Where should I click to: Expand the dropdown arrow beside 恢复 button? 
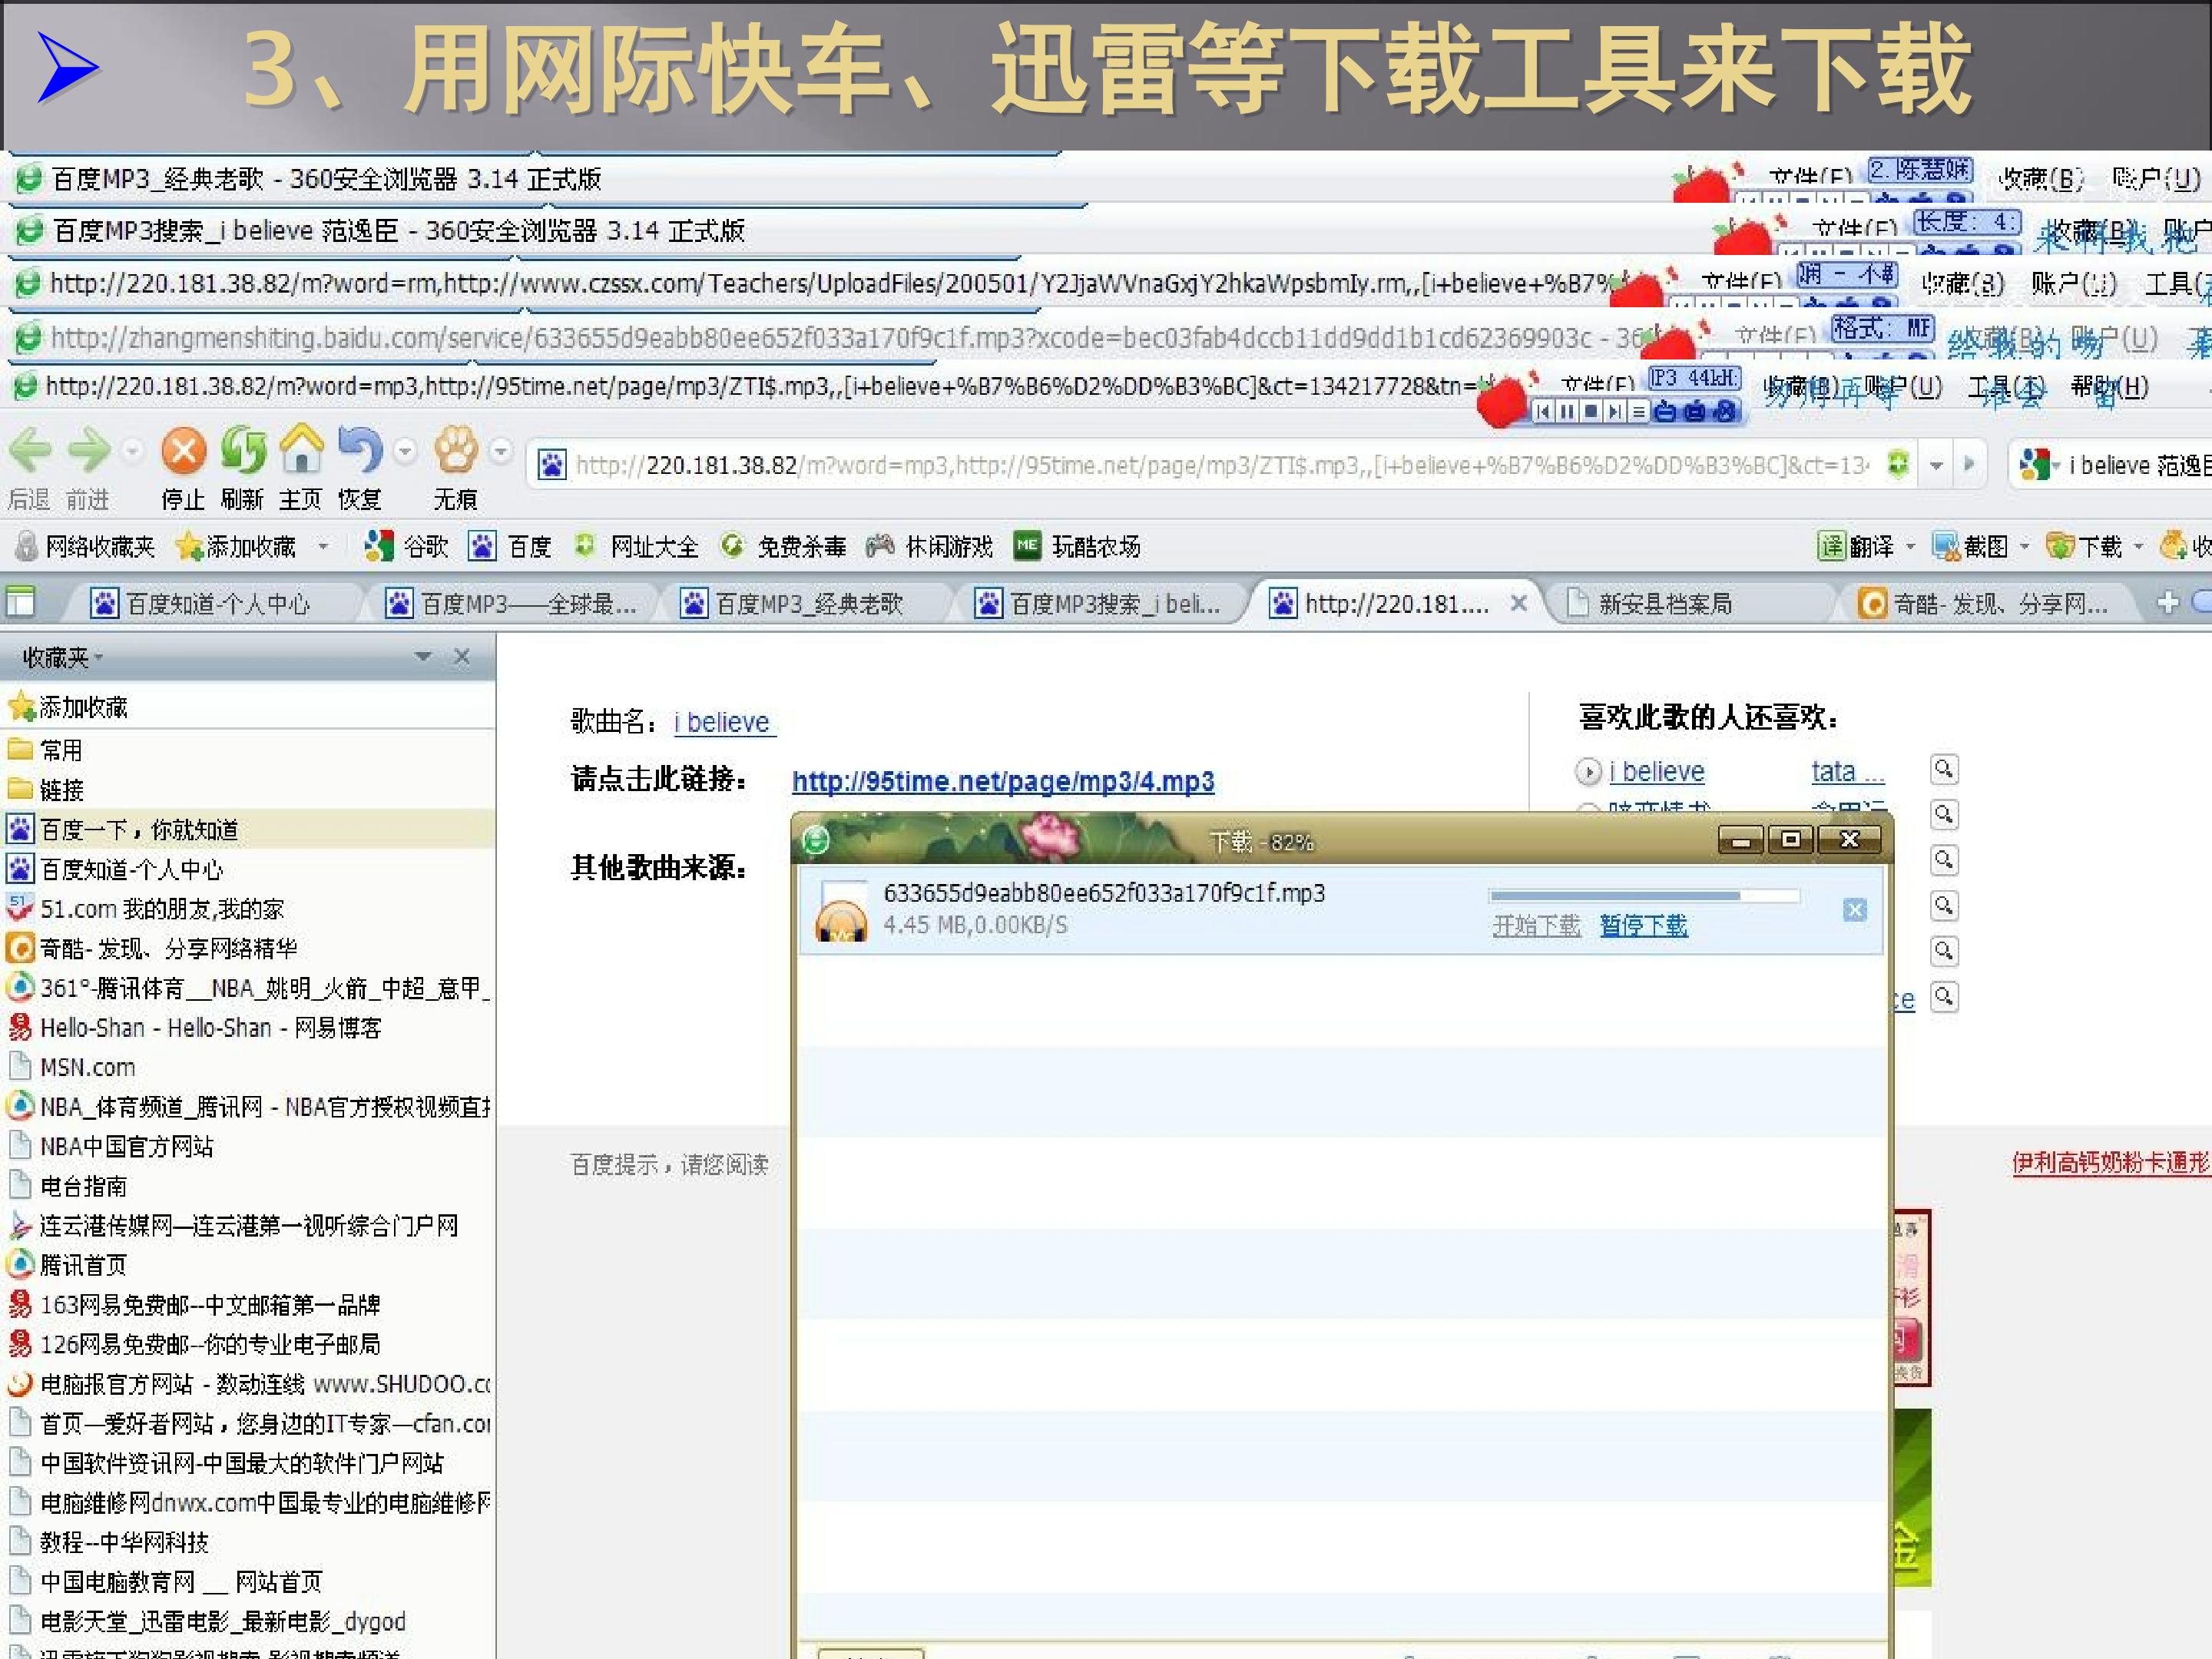click(x=405, y=451)
